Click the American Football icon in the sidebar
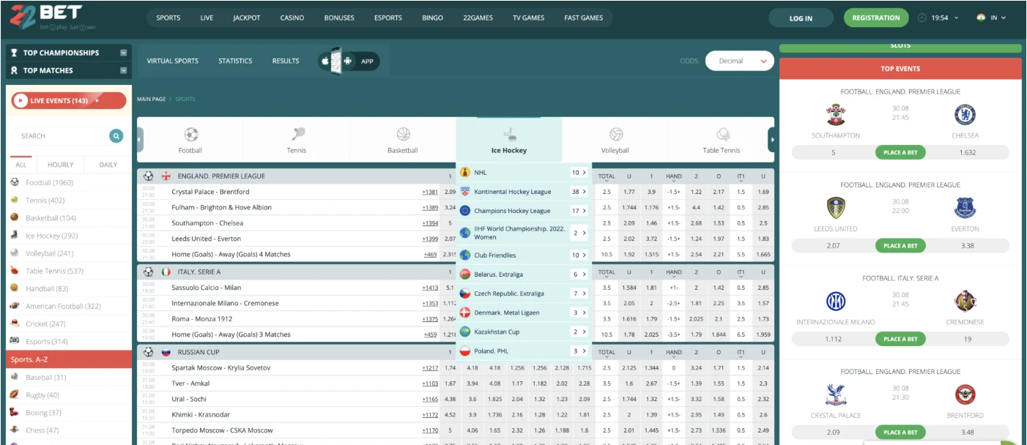This screenshot has width=1027, height=445. pos(15,306)
